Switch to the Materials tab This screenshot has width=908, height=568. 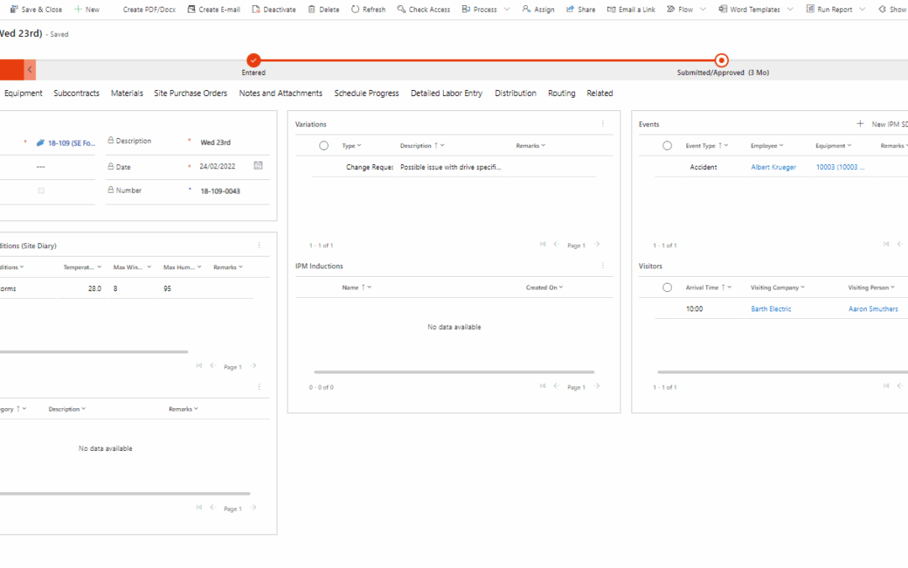pos(127,93)
